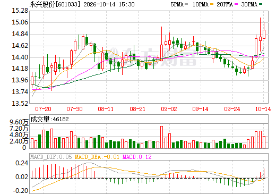Click the 07-30 date label
This screenshot has width=276, height=194.
click(x=75, y=109)
